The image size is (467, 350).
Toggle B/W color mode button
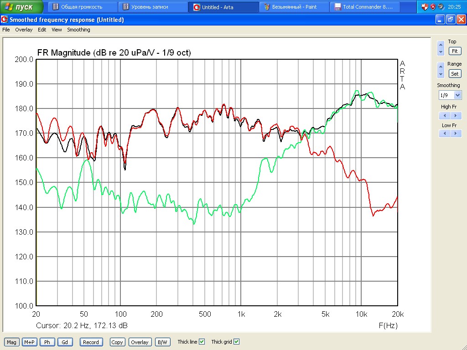coord(162,342)
